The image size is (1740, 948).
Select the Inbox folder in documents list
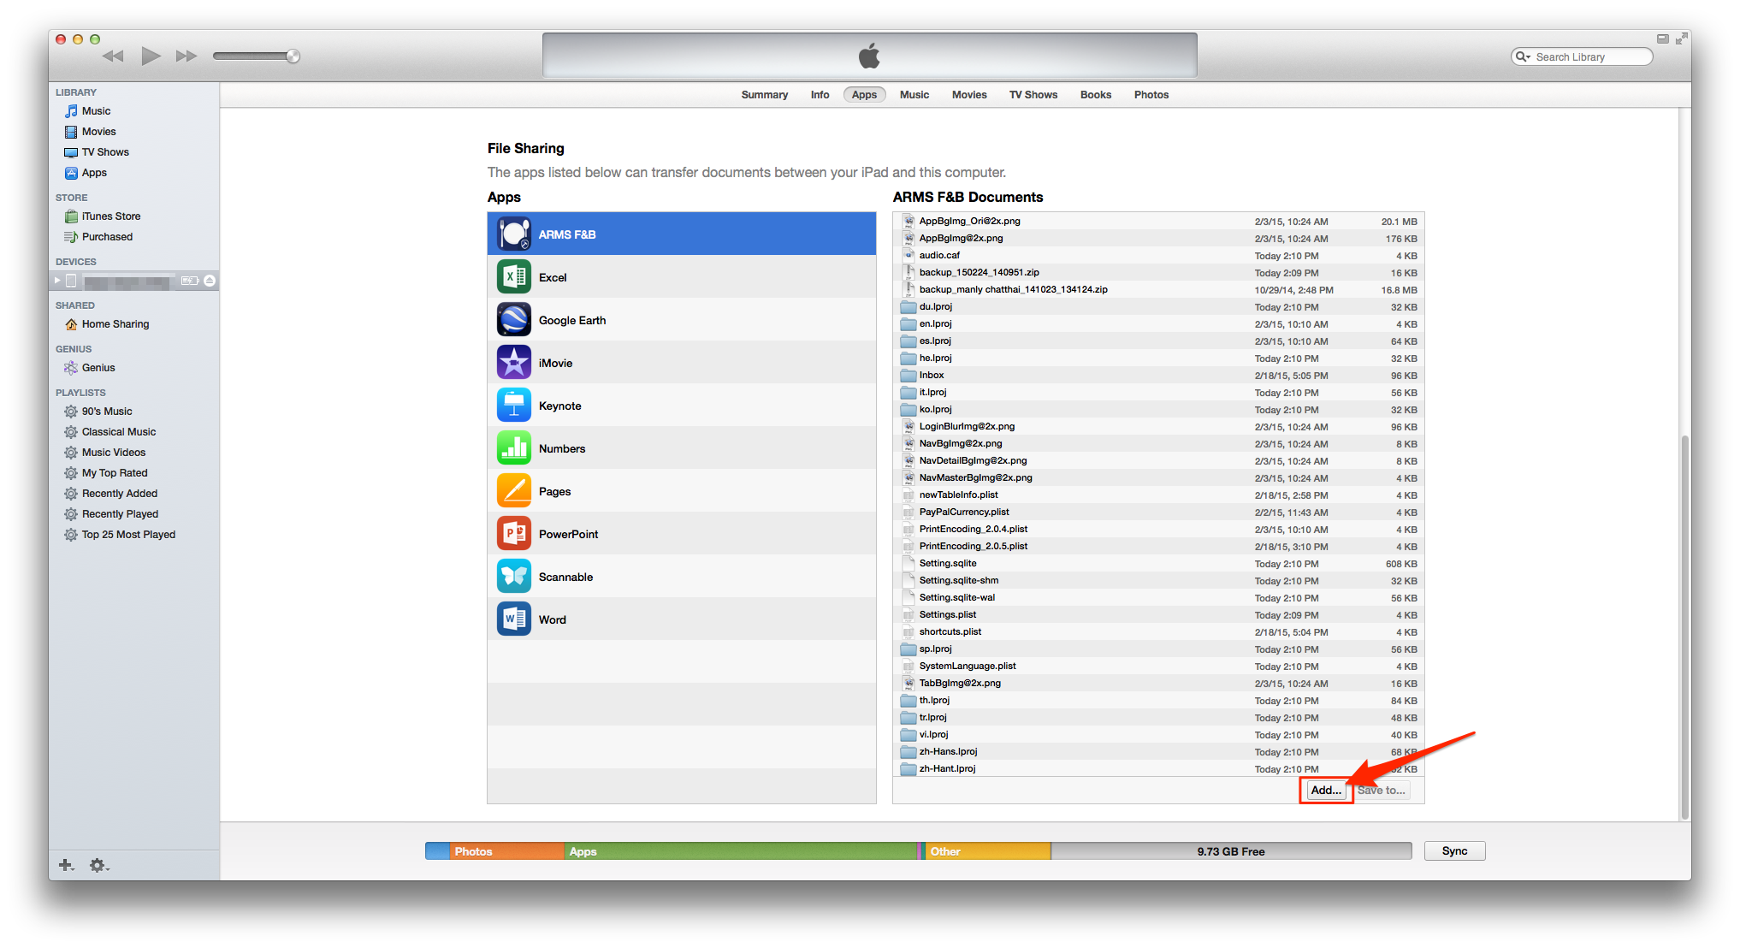931,376
